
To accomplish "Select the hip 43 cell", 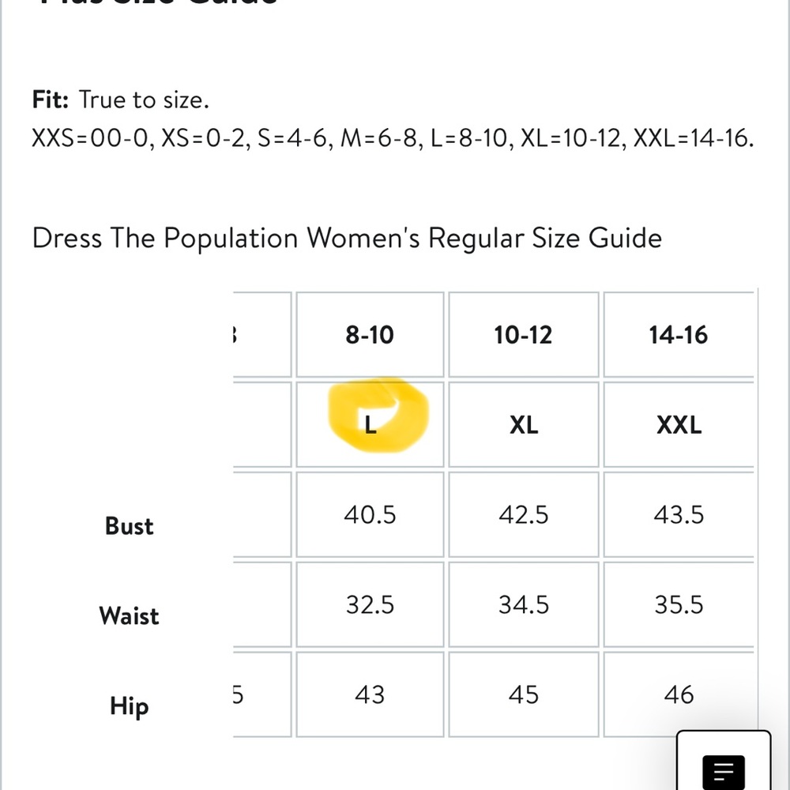I will pyautogui.click(x=370, y=694).
